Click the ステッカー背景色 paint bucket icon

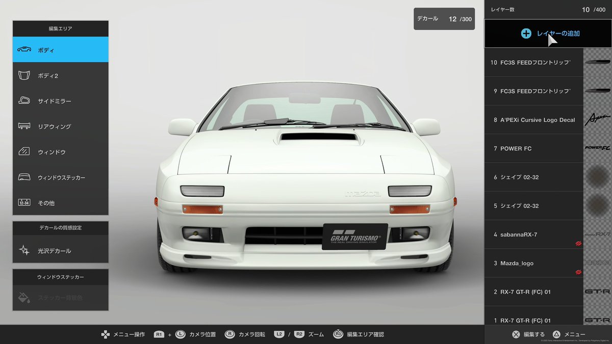click(24, 297)
